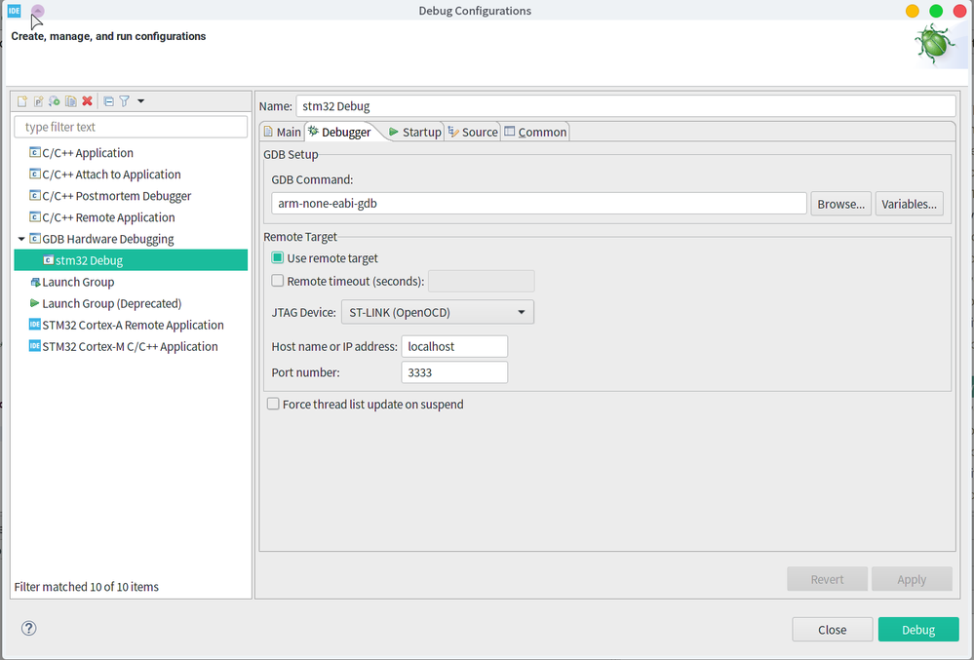This screenshot has width=974, height=660.
Task: Delete the selected launch configuration (red X)
Action: 87,101
